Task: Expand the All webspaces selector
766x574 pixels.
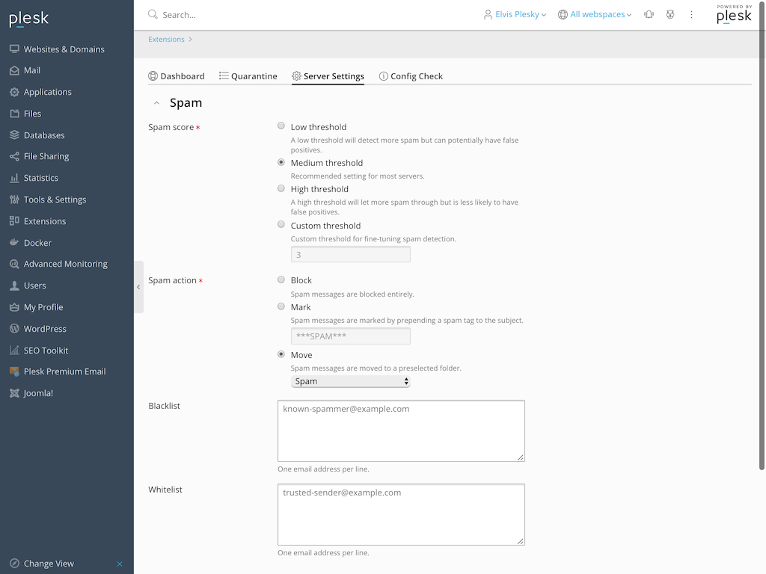Action: click(x=595, y=13)
